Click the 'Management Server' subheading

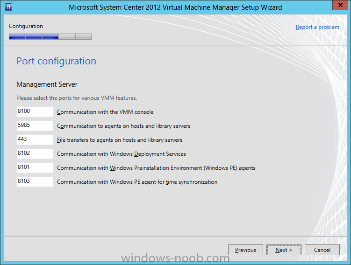point(47,84)
